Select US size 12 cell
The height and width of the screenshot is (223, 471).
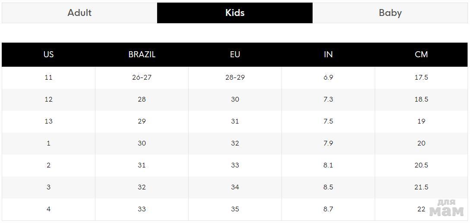click(x=48, y=99)
